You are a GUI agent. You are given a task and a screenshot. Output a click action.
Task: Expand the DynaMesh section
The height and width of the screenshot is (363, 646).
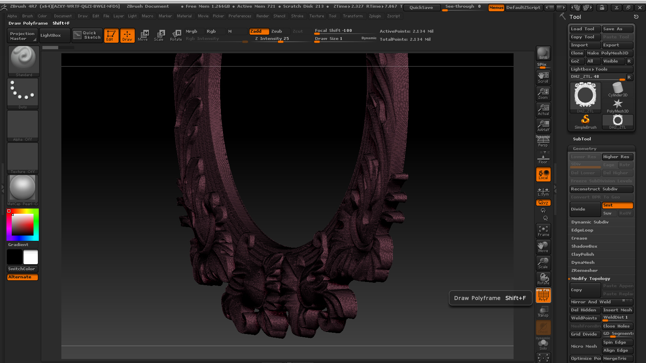point(583,263)
